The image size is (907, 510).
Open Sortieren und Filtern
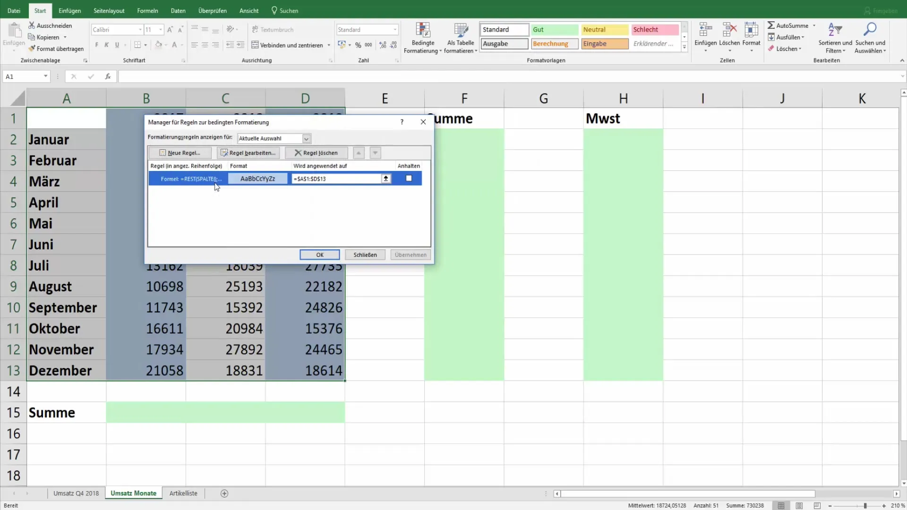click(835, 38)
